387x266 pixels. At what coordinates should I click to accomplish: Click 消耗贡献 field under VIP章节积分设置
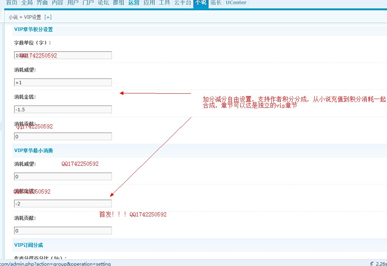[x=63, y=136]
